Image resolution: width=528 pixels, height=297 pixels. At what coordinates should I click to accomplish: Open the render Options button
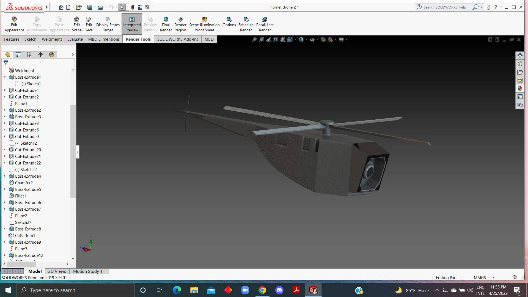(229, 20)
